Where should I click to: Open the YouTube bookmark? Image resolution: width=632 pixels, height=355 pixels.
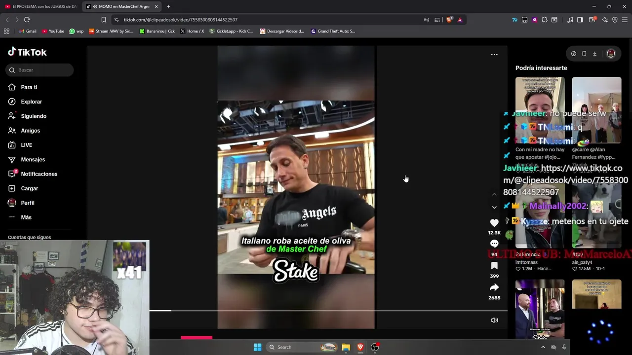[x=53, y=31]
